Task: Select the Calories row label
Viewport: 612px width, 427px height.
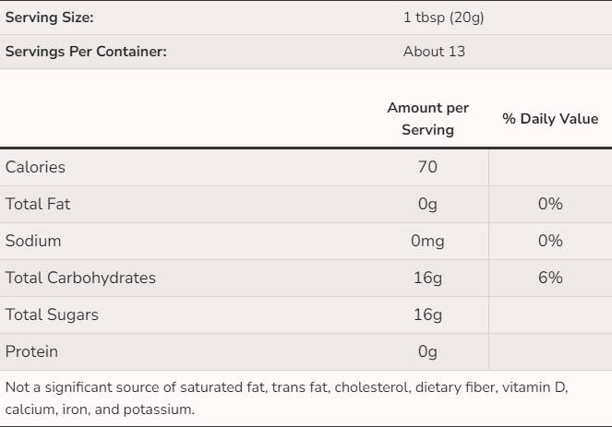Action: point(35,167)
